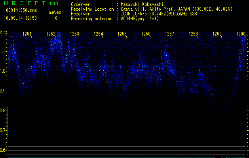Click the 1256 time marker
The image size is (249, 158).
click(146, 34)
